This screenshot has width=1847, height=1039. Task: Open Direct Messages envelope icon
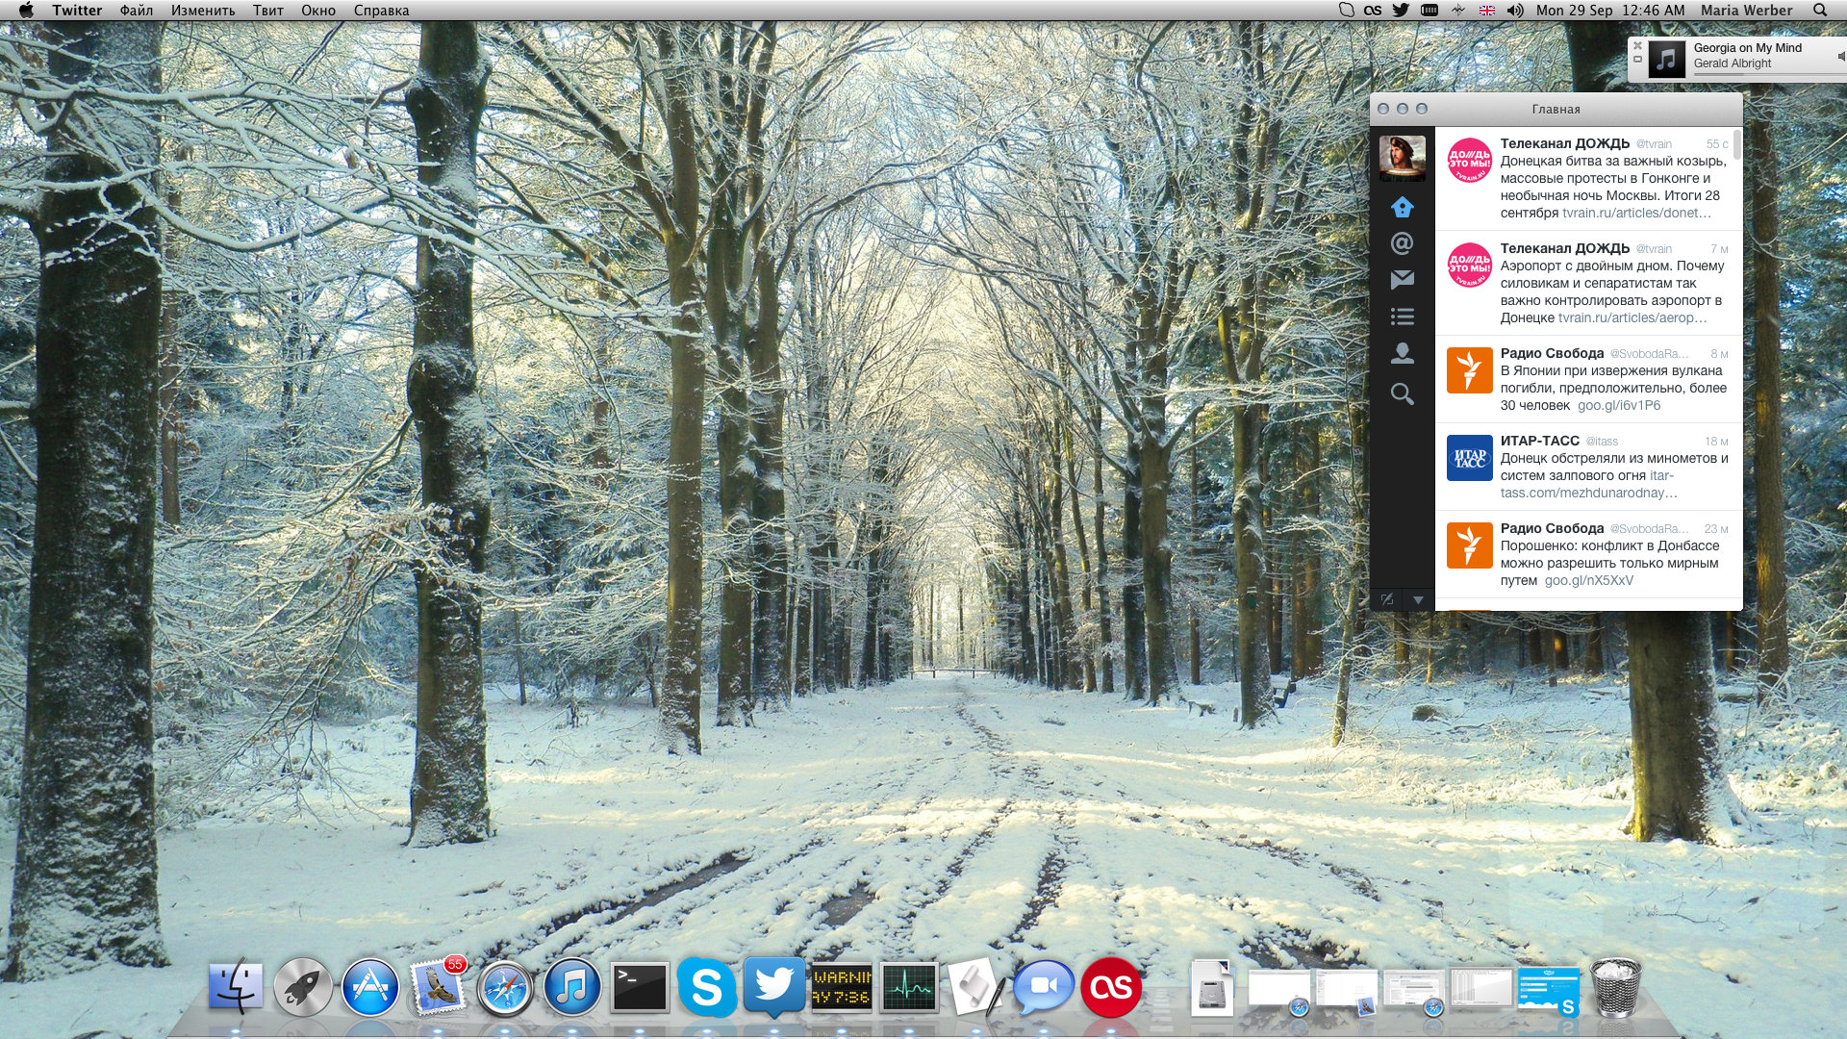(1402, 280)
